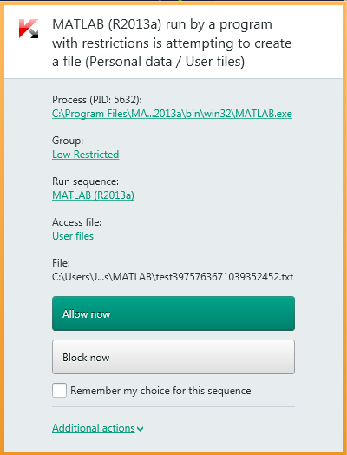Click the Kaspersky logo icon
The image size is (347, 455).
pos(29,29)
